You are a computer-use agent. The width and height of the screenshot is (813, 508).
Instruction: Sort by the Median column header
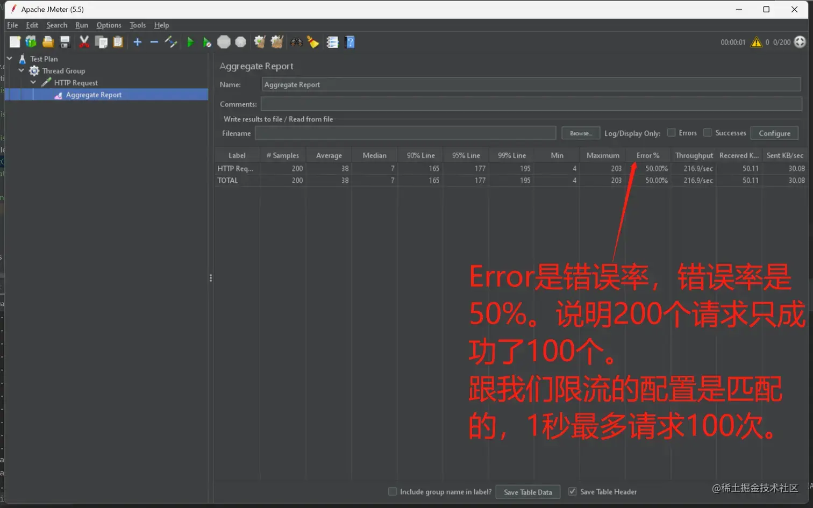[x=374, y=155]
